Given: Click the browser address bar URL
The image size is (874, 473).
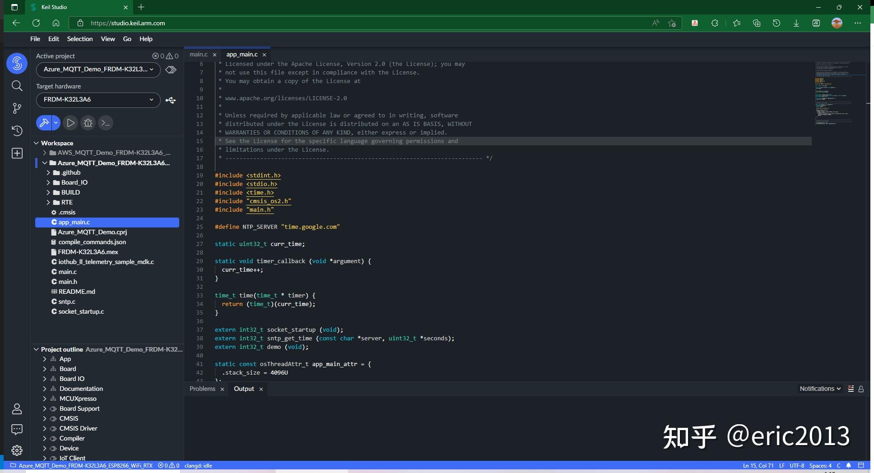Looking at the screenshot, I should pos(128,23).
